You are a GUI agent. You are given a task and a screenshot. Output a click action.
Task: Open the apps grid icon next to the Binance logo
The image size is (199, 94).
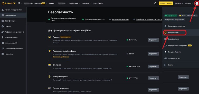19,3
